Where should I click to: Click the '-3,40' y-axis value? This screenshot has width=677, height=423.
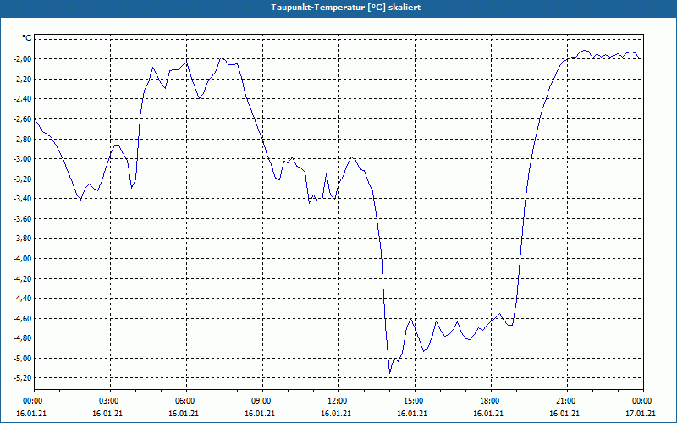[x=23, y=199]
